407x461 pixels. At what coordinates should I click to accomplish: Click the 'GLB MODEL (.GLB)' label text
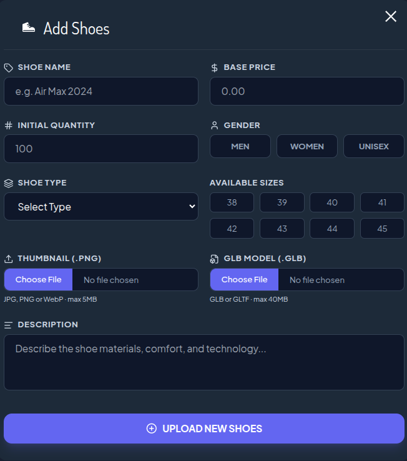(265, 259)
